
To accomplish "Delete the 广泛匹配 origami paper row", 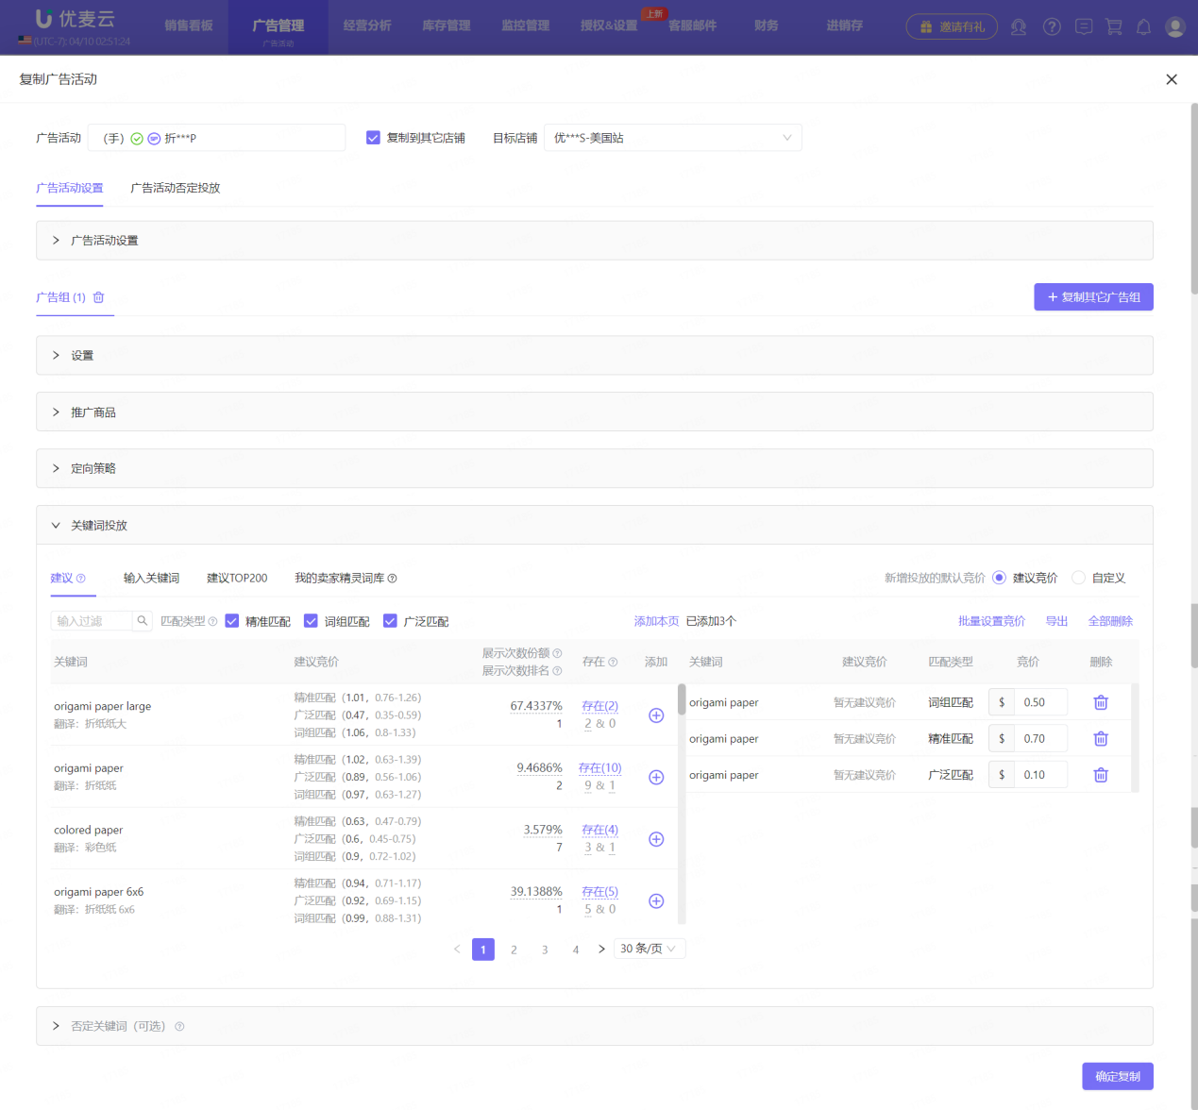I will (x=1100, y=775).
